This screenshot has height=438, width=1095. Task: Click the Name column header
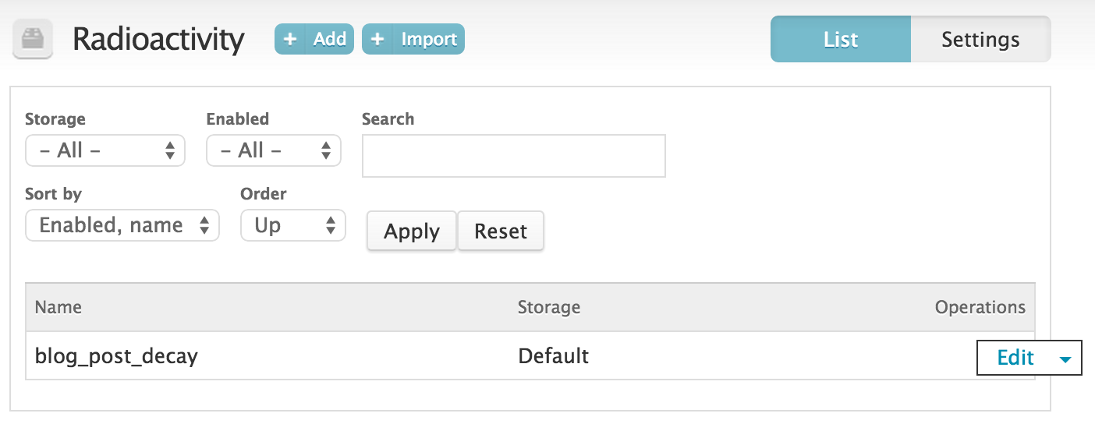click(58, 307)
